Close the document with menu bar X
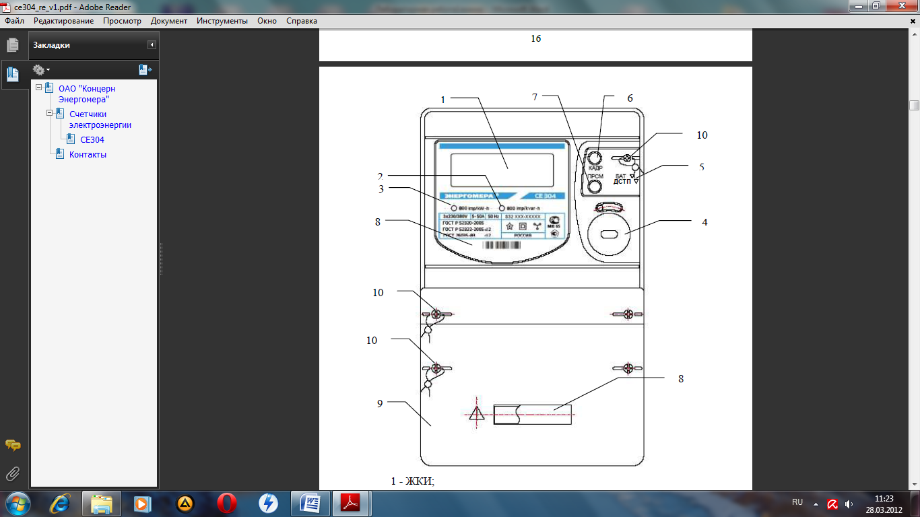 click(913, 22)
